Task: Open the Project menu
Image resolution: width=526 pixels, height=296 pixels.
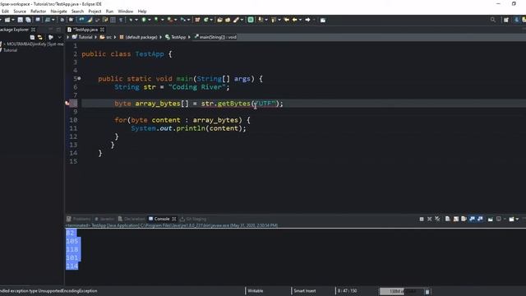Action: tap(95, 12)
